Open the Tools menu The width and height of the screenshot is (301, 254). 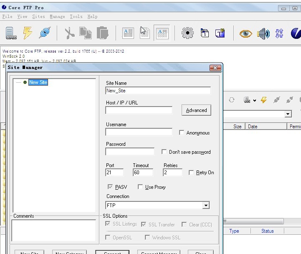coord(76,17)
